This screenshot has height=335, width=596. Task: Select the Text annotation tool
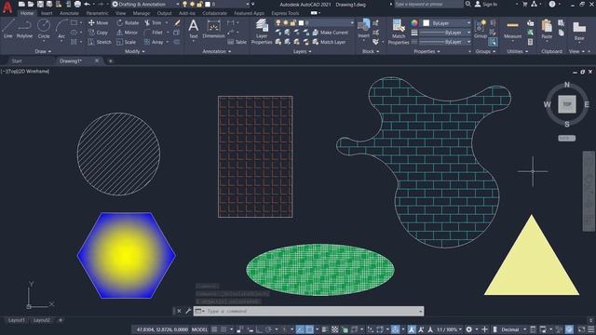click(194, 29)
